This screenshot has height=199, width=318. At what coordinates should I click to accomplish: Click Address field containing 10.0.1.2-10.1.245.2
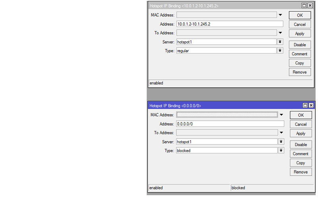(x=230, y=24)
